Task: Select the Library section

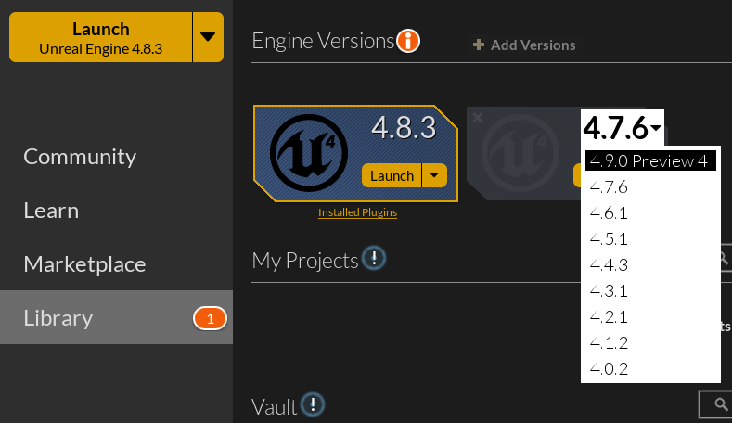Action: point(116,317)
